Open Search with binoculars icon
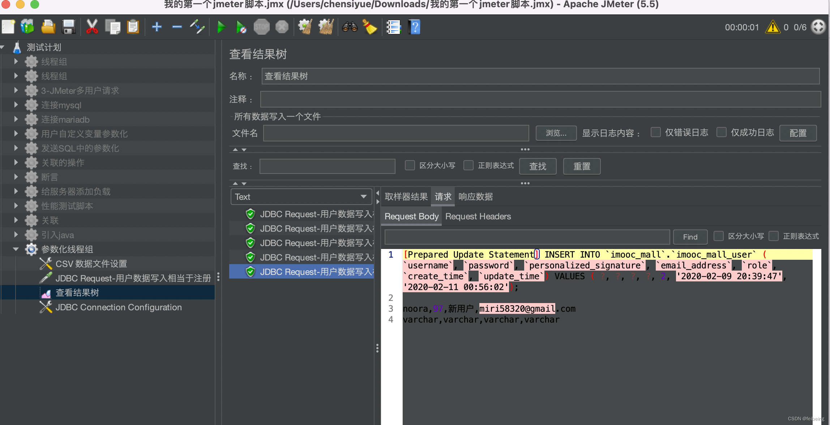Screen dimensions: 830x425 click(350, 27)
